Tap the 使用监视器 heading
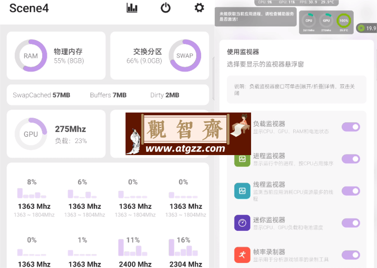This screenshot has height=268, width=377. [243, 52]
